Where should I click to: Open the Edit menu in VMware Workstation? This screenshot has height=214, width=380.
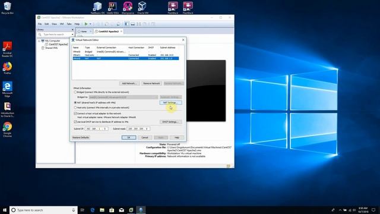46,24
